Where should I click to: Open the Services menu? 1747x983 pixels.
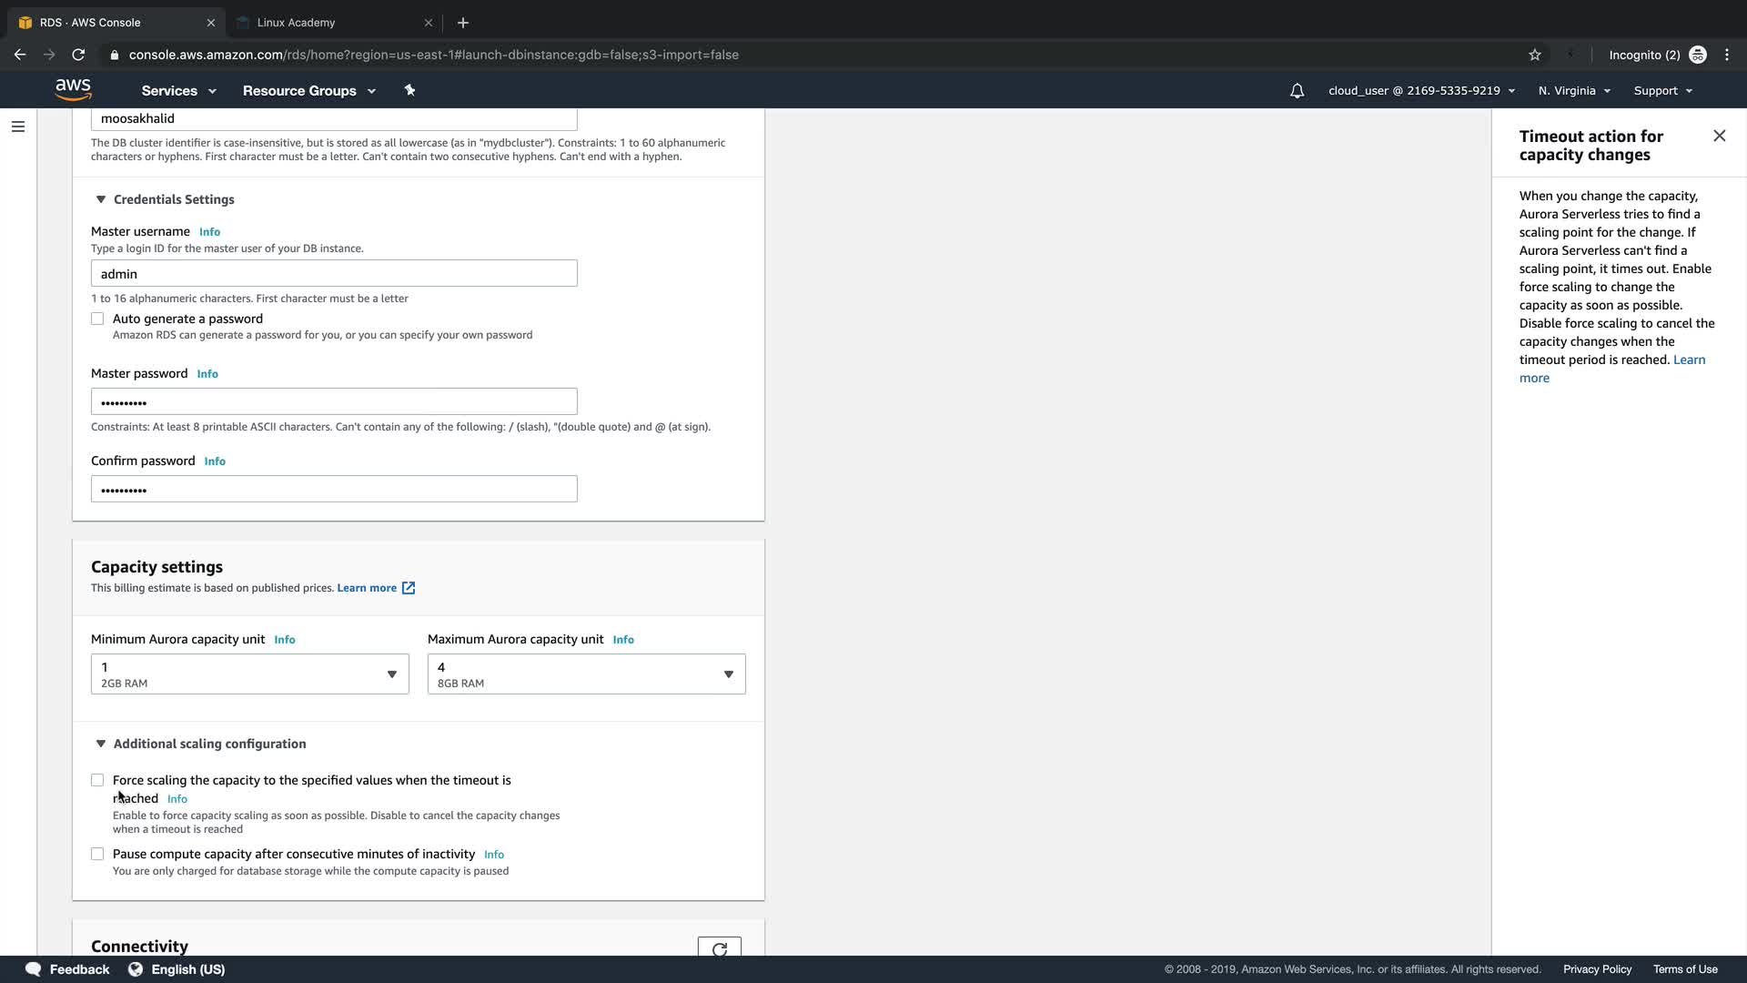178,91
